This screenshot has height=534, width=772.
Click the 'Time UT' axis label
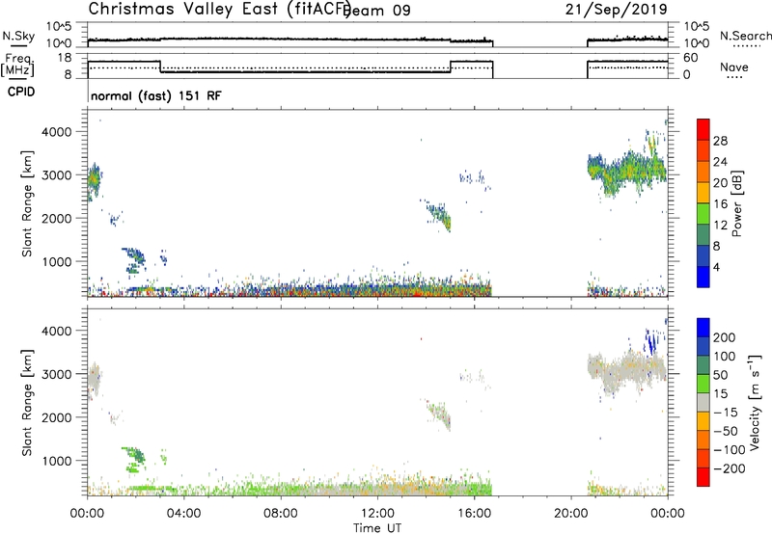tap(377, 527)
